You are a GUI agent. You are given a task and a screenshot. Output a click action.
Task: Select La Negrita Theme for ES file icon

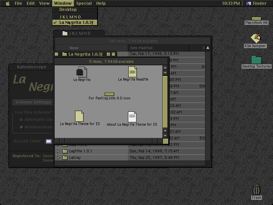[79, 116]
